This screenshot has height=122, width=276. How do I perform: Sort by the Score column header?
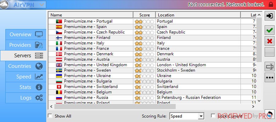(x=144, y=15)
